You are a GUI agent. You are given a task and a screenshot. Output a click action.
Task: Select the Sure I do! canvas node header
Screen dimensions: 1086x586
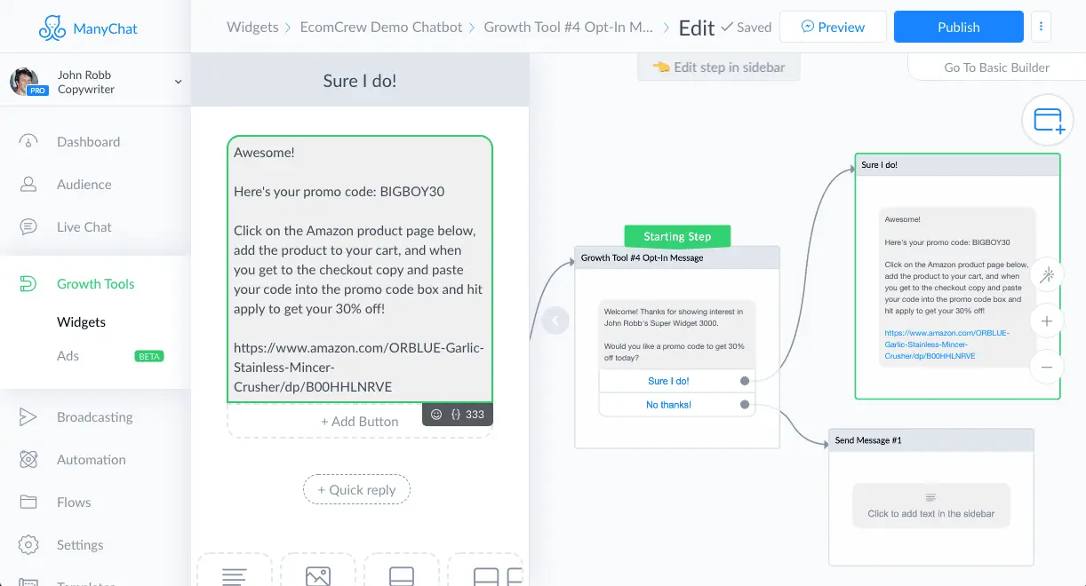tap(957, 165)
